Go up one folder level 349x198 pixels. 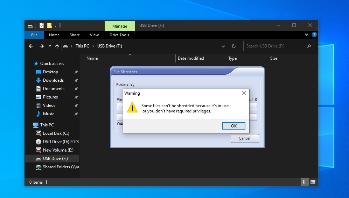[57, 46]
